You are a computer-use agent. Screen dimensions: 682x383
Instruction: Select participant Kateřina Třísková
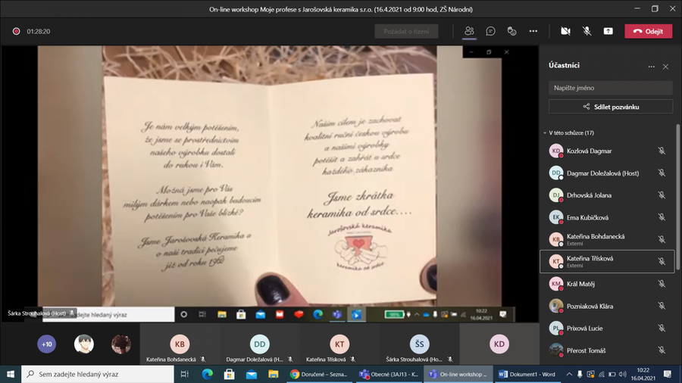pyautogui.click(x=607, y=261)
